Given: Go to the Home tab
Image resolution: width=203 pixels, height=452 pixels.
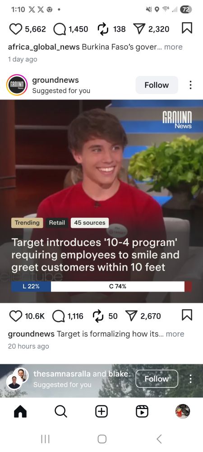Looking at the screenshot, I should pos(20,411).
